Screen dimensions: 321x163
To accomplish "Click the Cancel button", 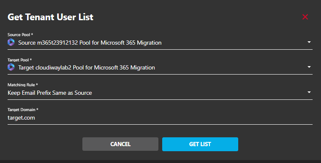I will click(120, 144).
